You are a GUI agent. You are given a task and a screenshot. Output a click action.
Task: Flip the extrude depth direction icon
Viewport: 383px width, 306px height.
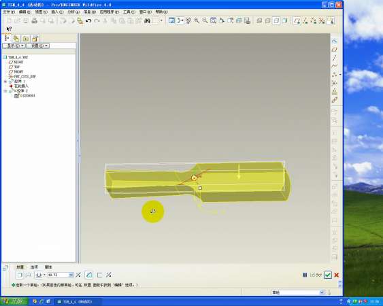(78, 275)
